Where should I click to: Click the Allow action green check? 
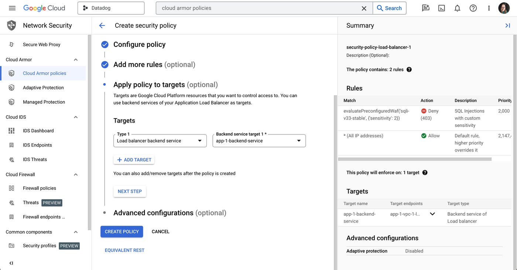point(424,136)
